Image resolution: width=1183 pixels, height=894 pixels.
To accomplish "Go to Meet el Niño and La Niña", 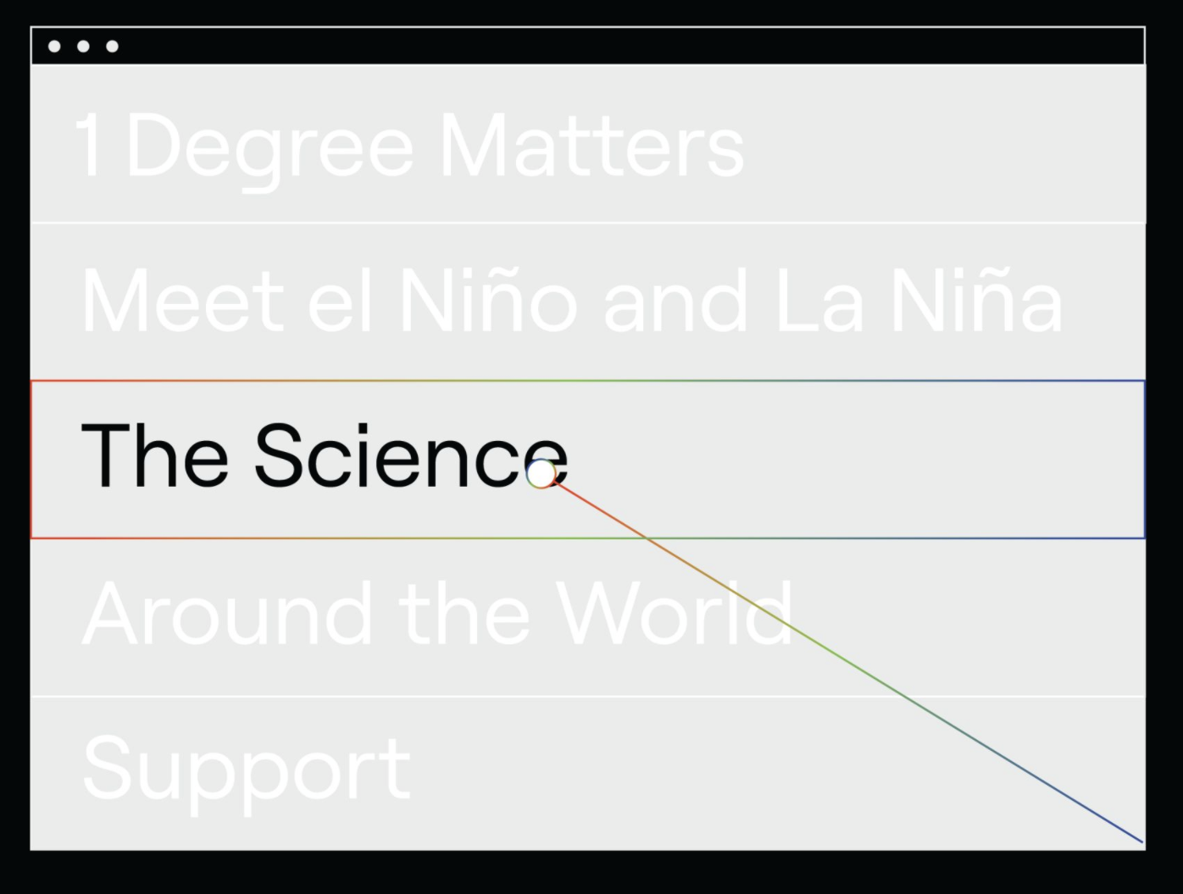I will point(571,302).
